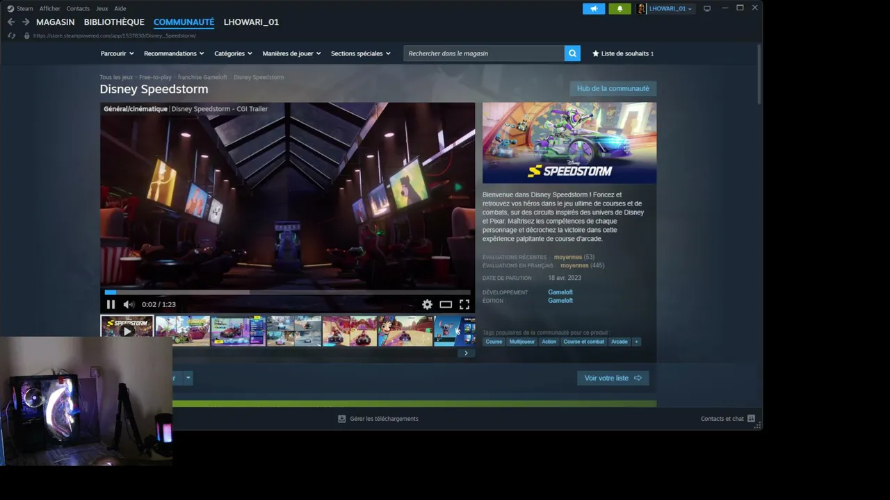The image size is (890, 500).
Task: Open the Aide menu
Action: 120,8
